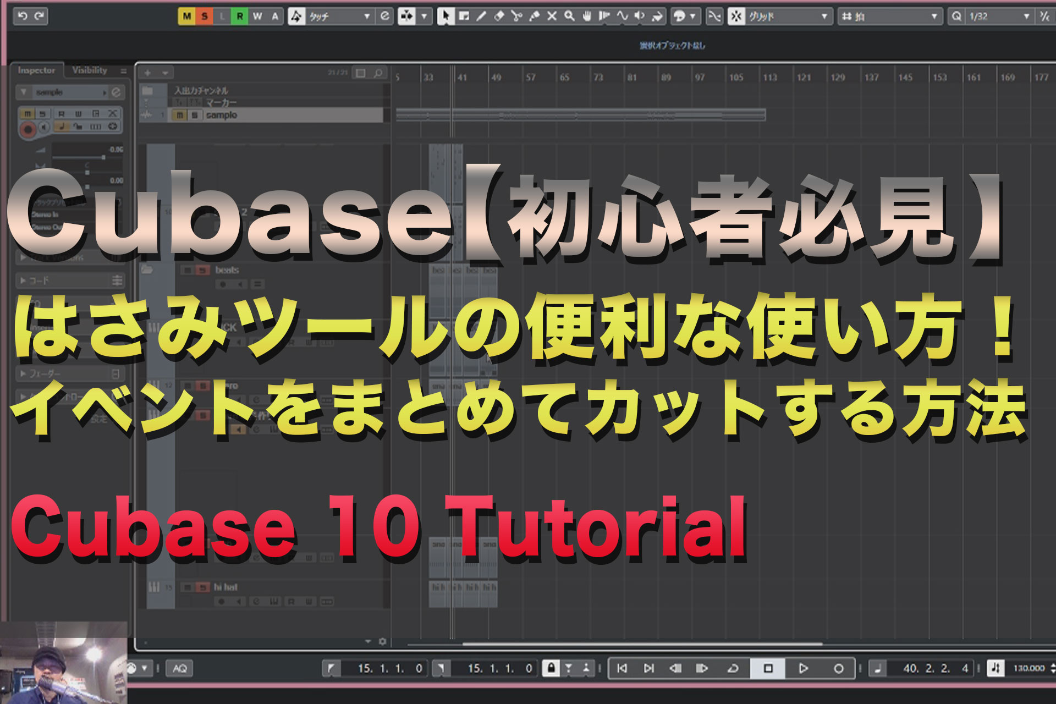This screenshot has height=704, width=1056.
Task: Select the Scissors split tool
Action: point(516,16)
